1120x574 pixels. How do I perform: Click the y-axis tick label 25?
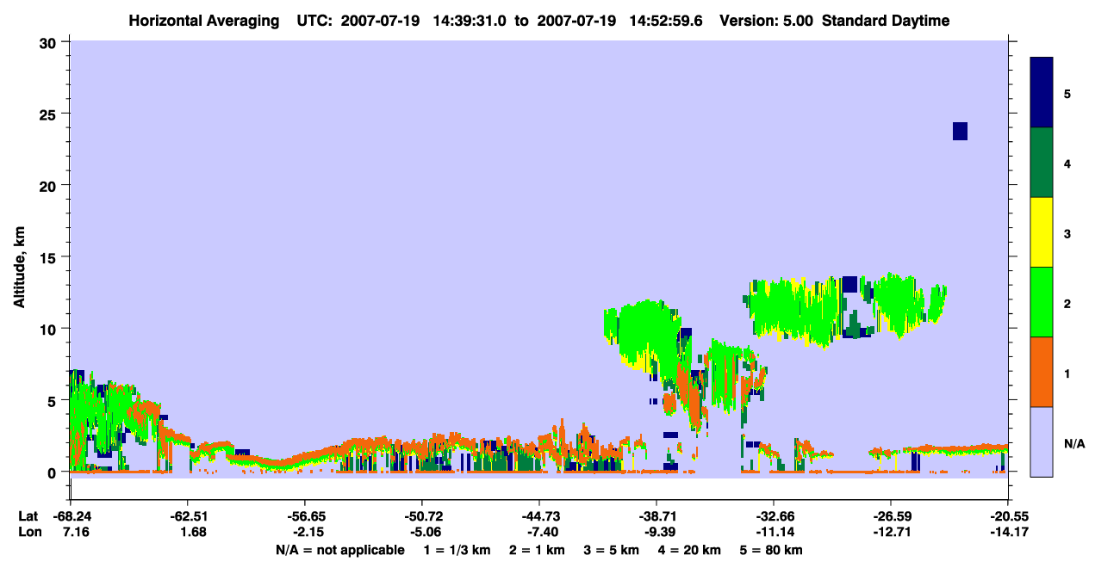[50, 114]
